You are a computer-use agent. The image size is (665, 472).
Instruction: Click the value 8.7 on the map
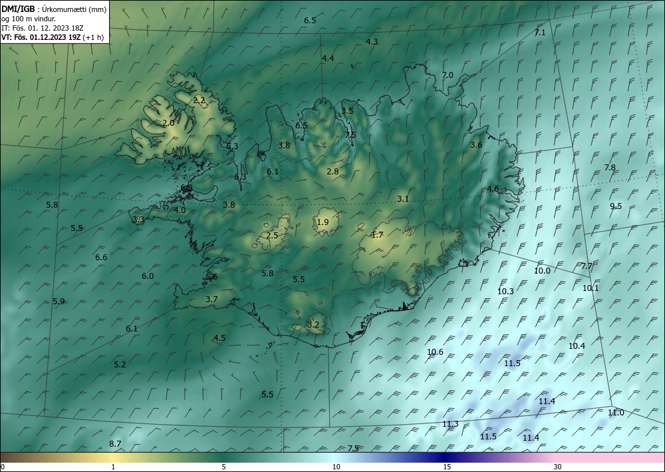tap(115, 444)
